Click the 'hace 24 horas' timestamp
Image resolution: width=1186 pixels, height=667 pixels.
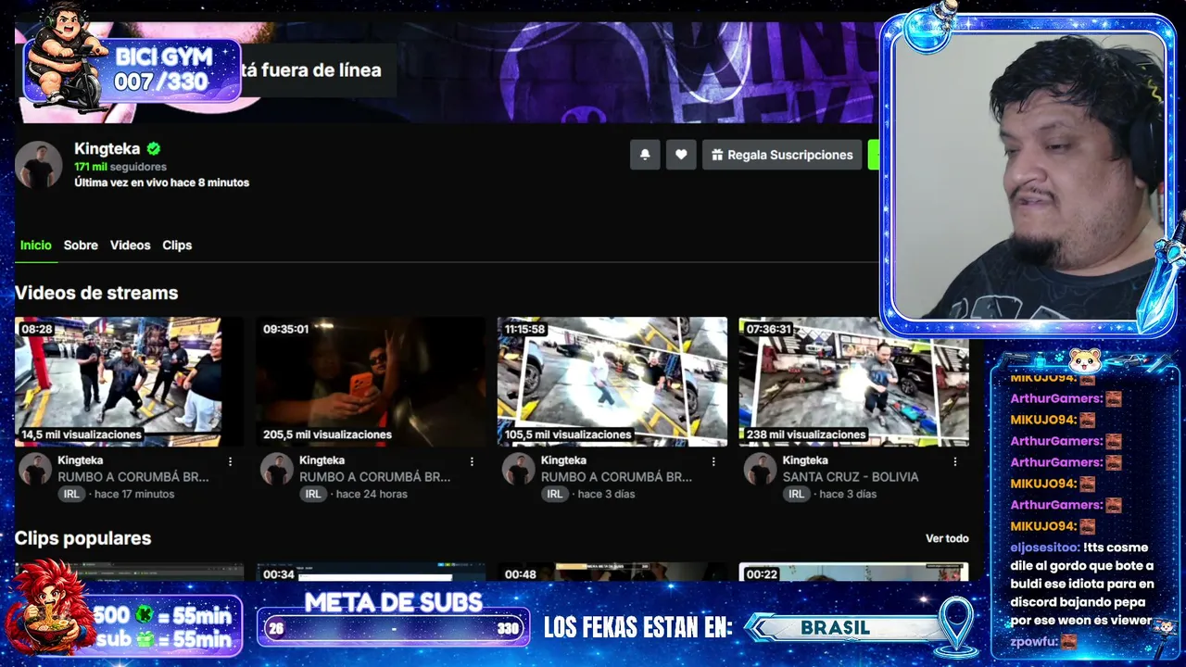(x=372, y=494)
